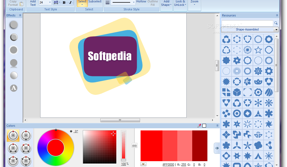Click the link chain icon
287x167 pixels.
(x=134, y=146)
